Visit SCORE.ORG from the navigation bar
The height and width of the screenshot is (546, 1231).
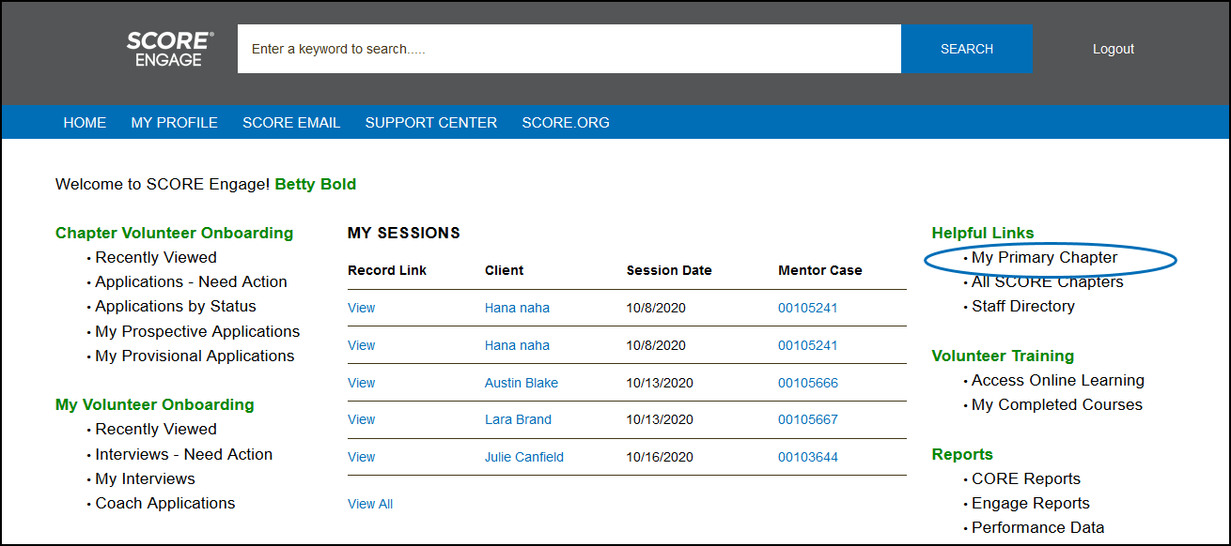click(566, 123)
